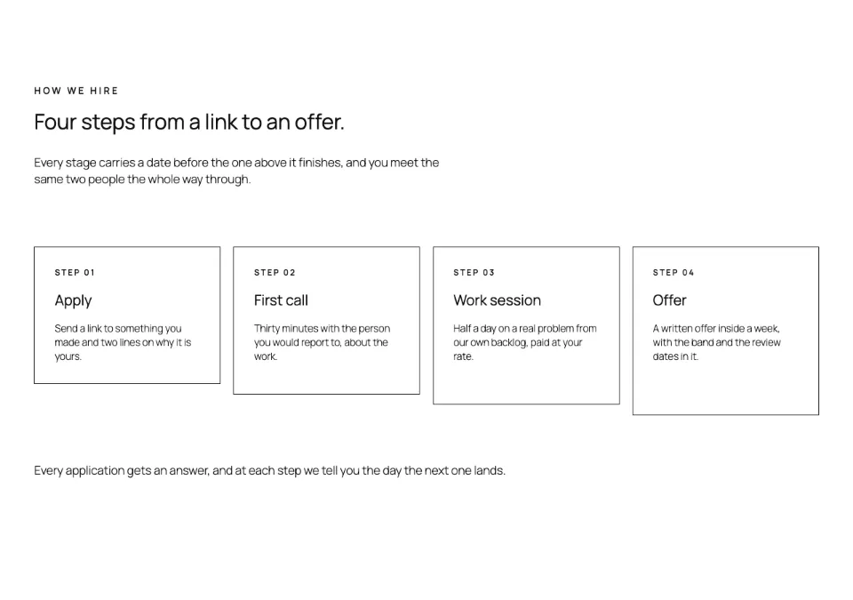Open the Step 02 First call card
853x600 pixels.
click(x=326, y=321)
